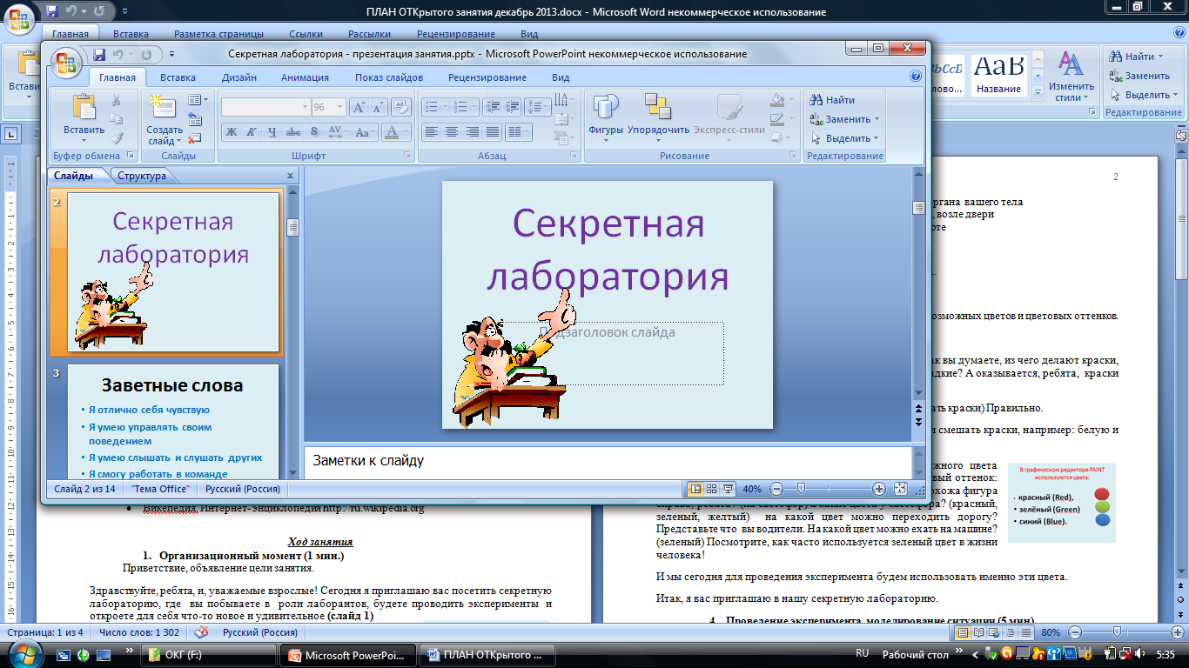The image size is (1189, 668).
Task: Click the PowerPoint Office button
Action: [67, 61]
